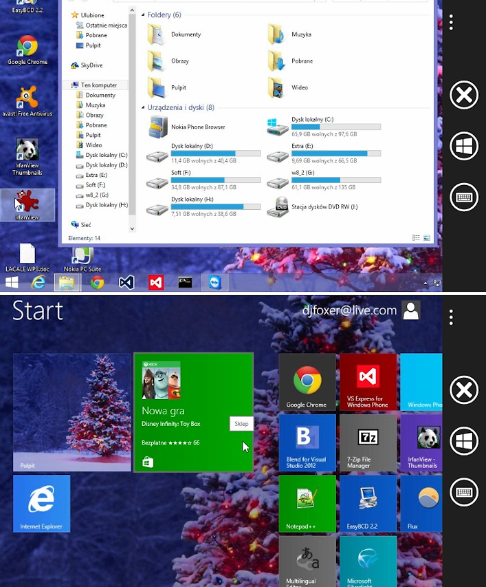Open Flux tile

421,504
